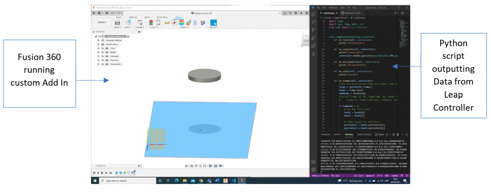Toggle visibility of Gesture canvas root component
The height and width of the screenshot is (193, 491).
click(100, 36)
